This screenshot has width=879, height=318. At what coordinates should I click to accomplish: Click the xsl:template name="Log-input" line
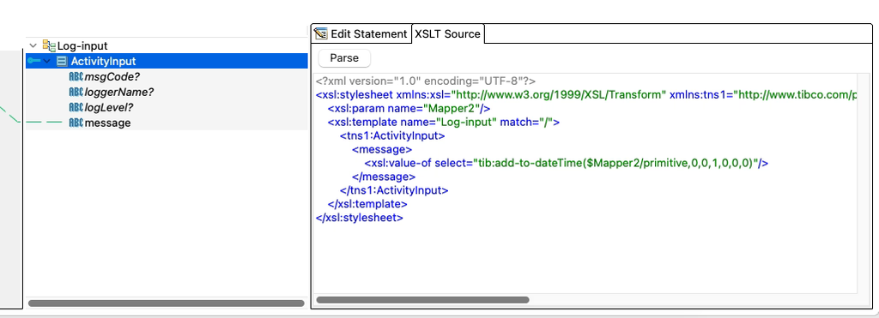(x=444, y=122)
